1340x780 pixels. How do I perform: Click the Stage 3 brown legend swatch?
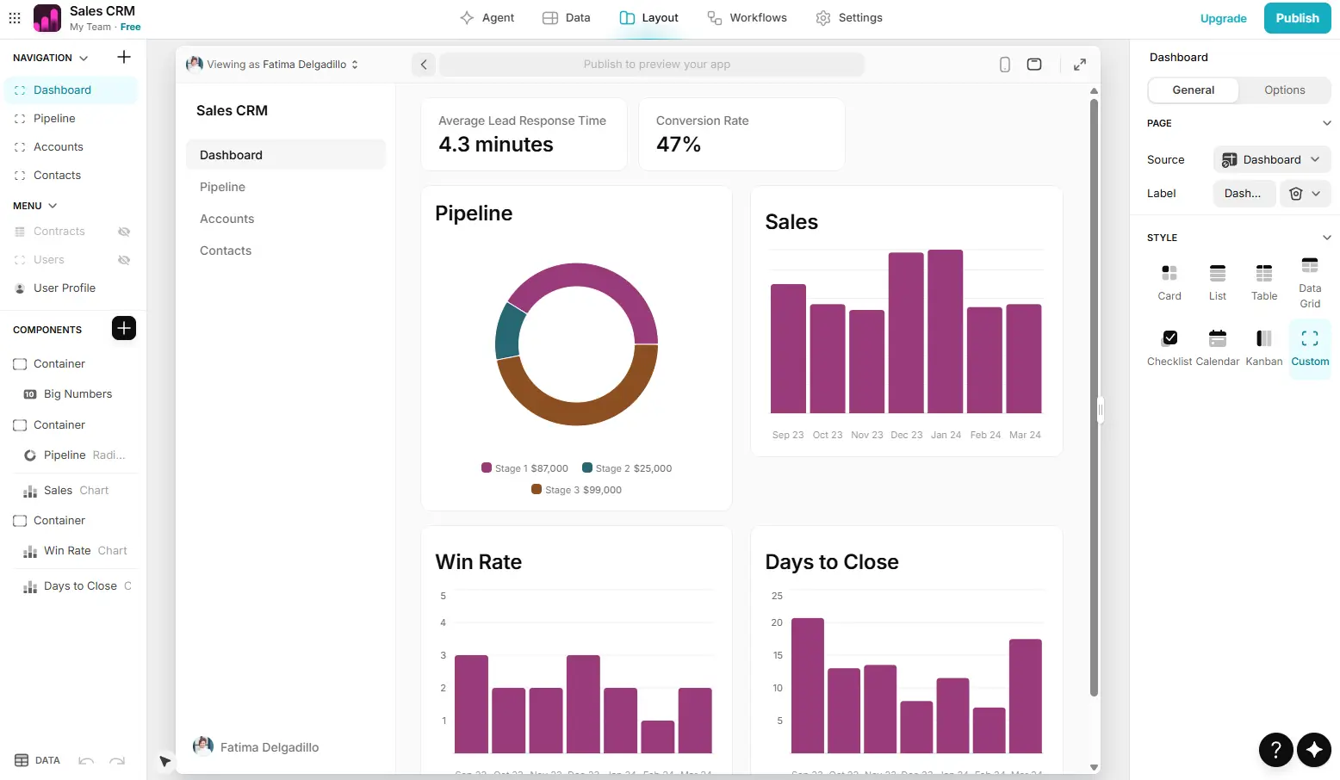(537, 489)
